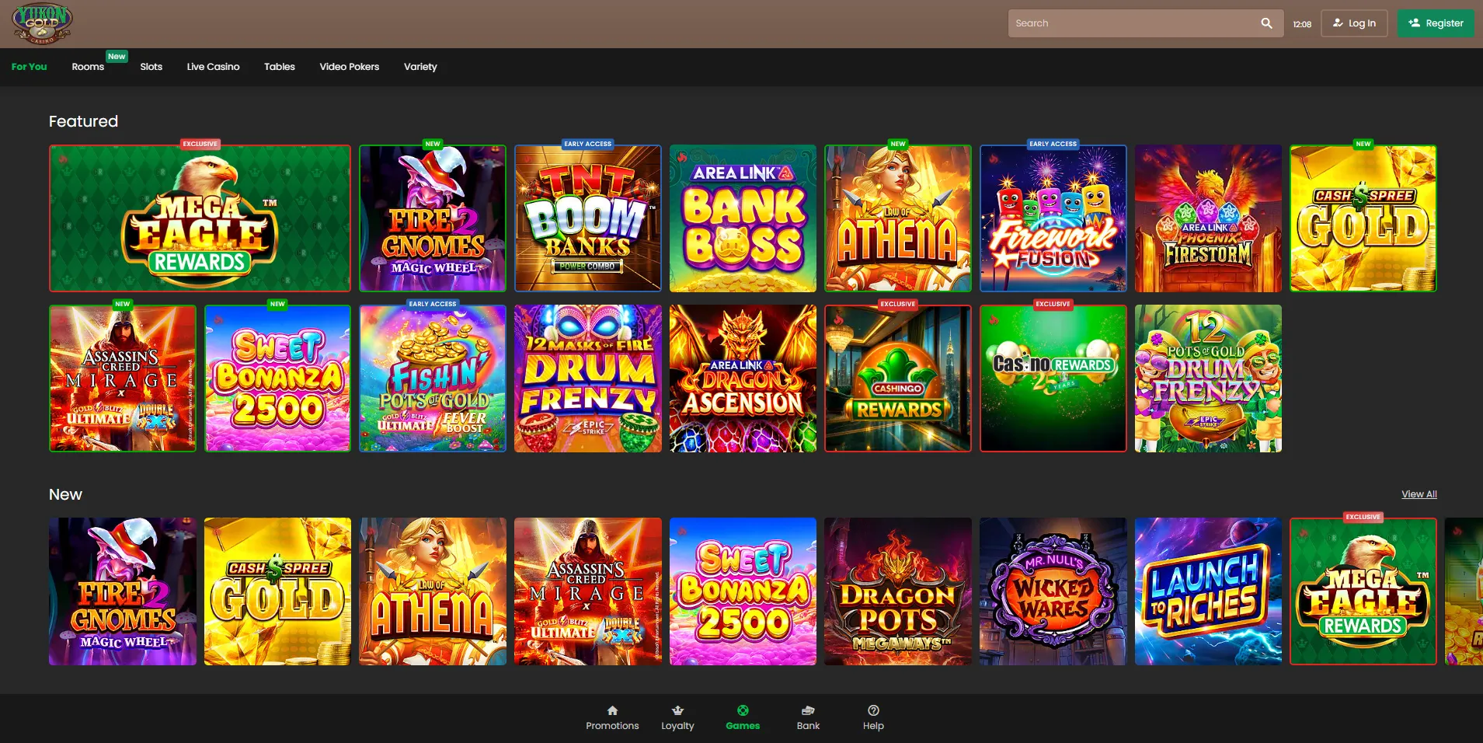Click the Search input field
This screenshot has width=1483, height=743.
point(1146,23)
